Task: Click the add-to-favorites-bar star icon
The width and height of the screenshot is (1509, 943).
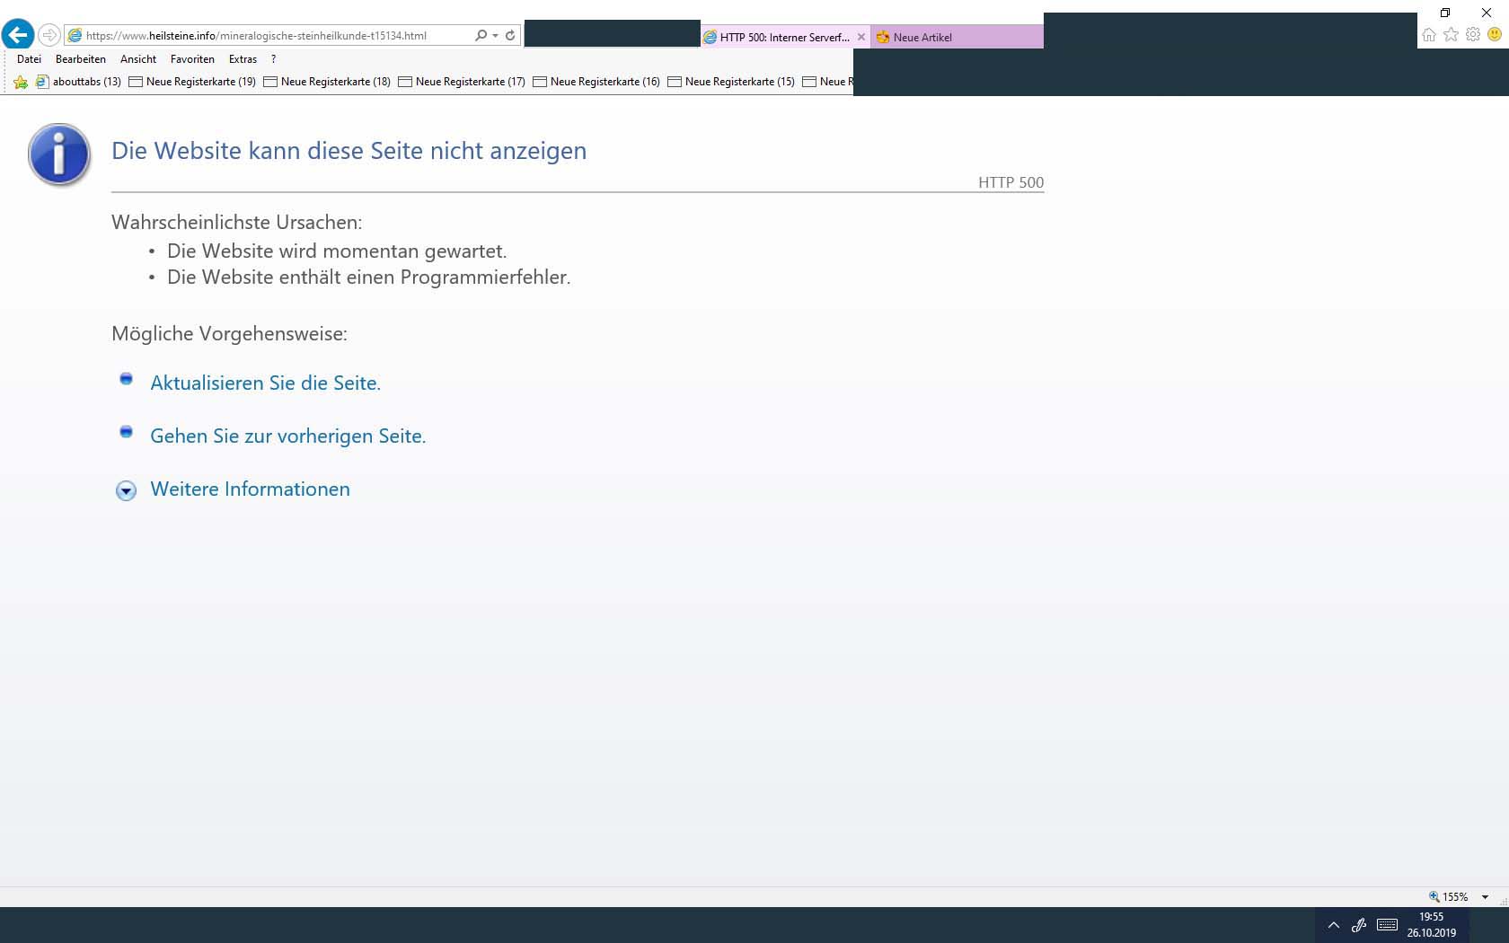Action: pos(21,82)
